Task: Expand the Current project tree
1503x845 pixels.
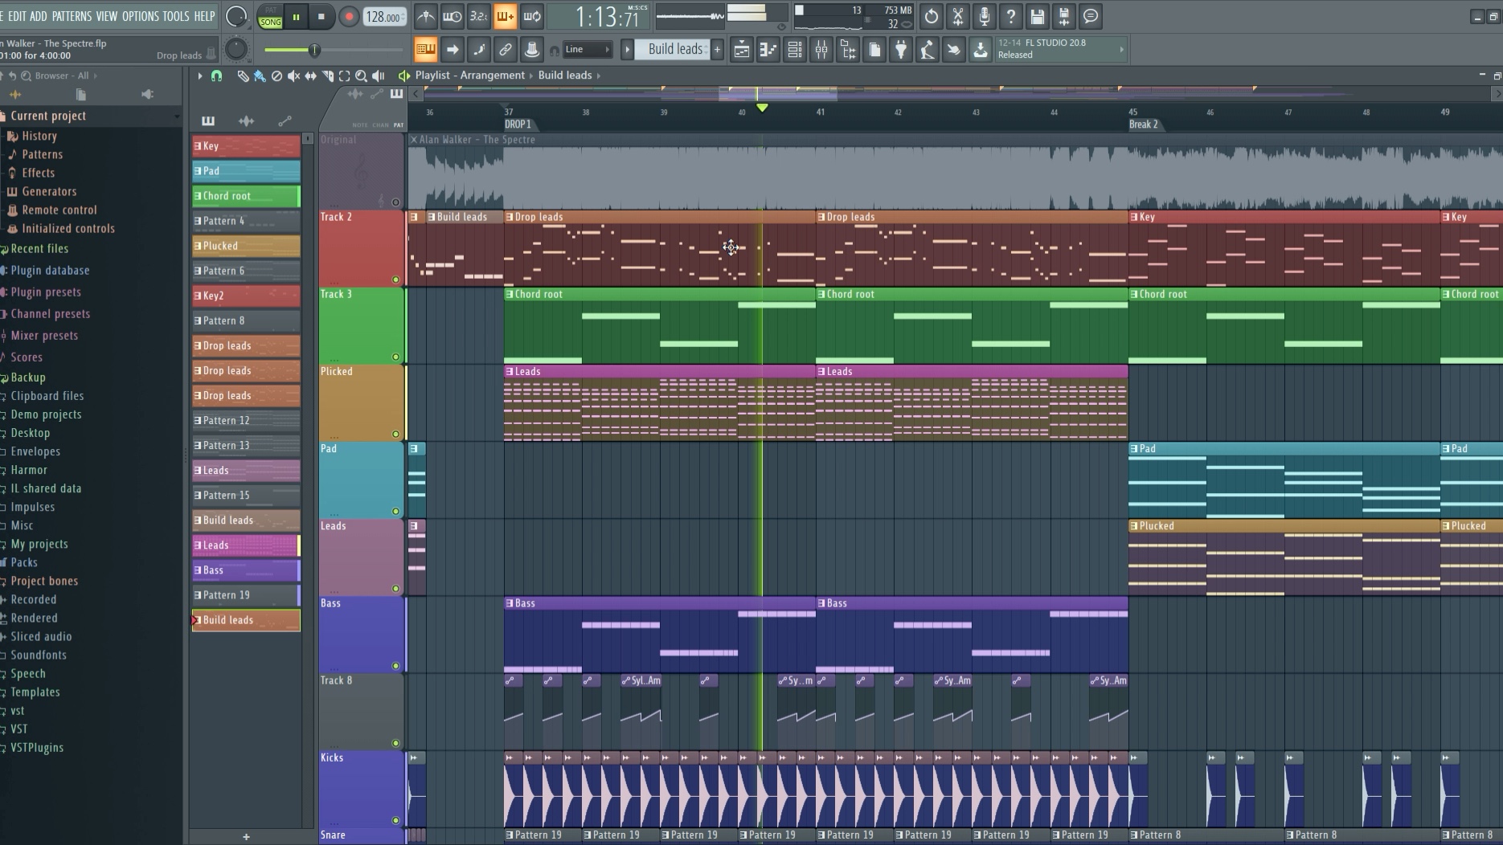Action: pos(48,116)
